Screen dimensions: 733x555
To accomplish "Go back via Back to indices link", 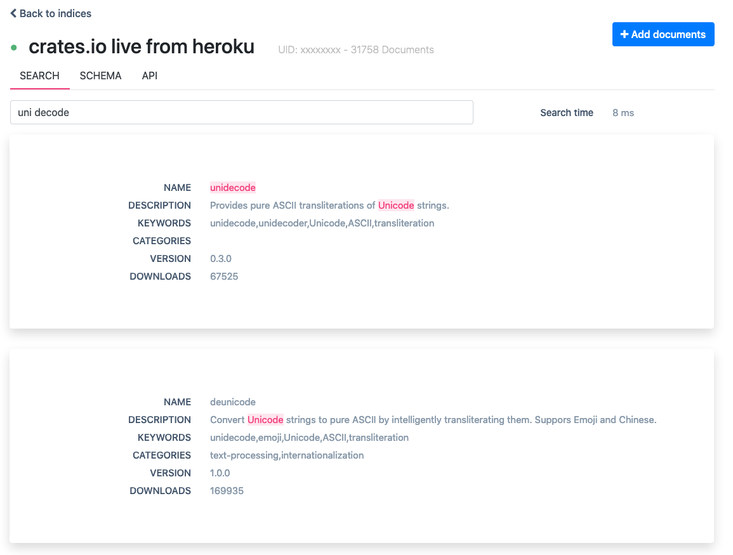I will 51,13.
